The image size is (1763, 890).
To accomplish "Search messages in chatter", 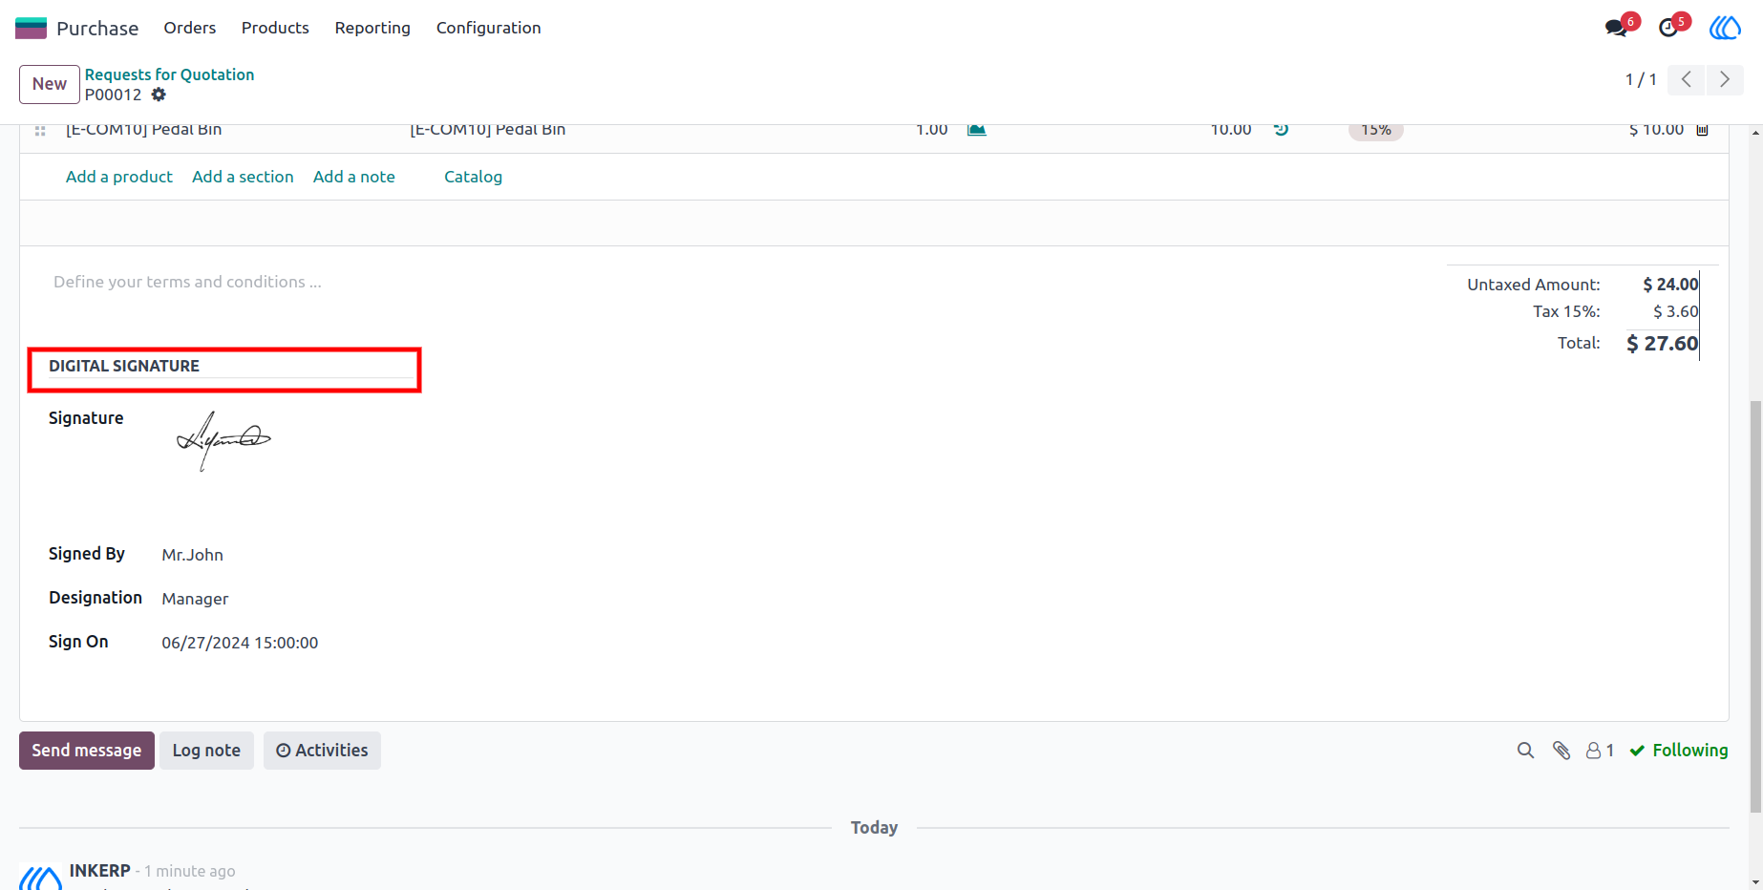I will pyautogui.click(x=1525, y=751).
